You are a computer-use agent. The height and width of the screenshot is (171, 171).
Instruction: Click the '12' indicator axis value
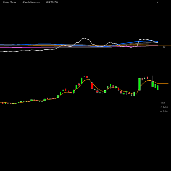point(164,47)
